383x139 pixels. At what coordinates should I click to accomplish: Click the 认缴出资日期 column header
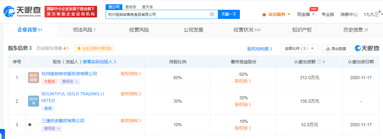point(361,62)
